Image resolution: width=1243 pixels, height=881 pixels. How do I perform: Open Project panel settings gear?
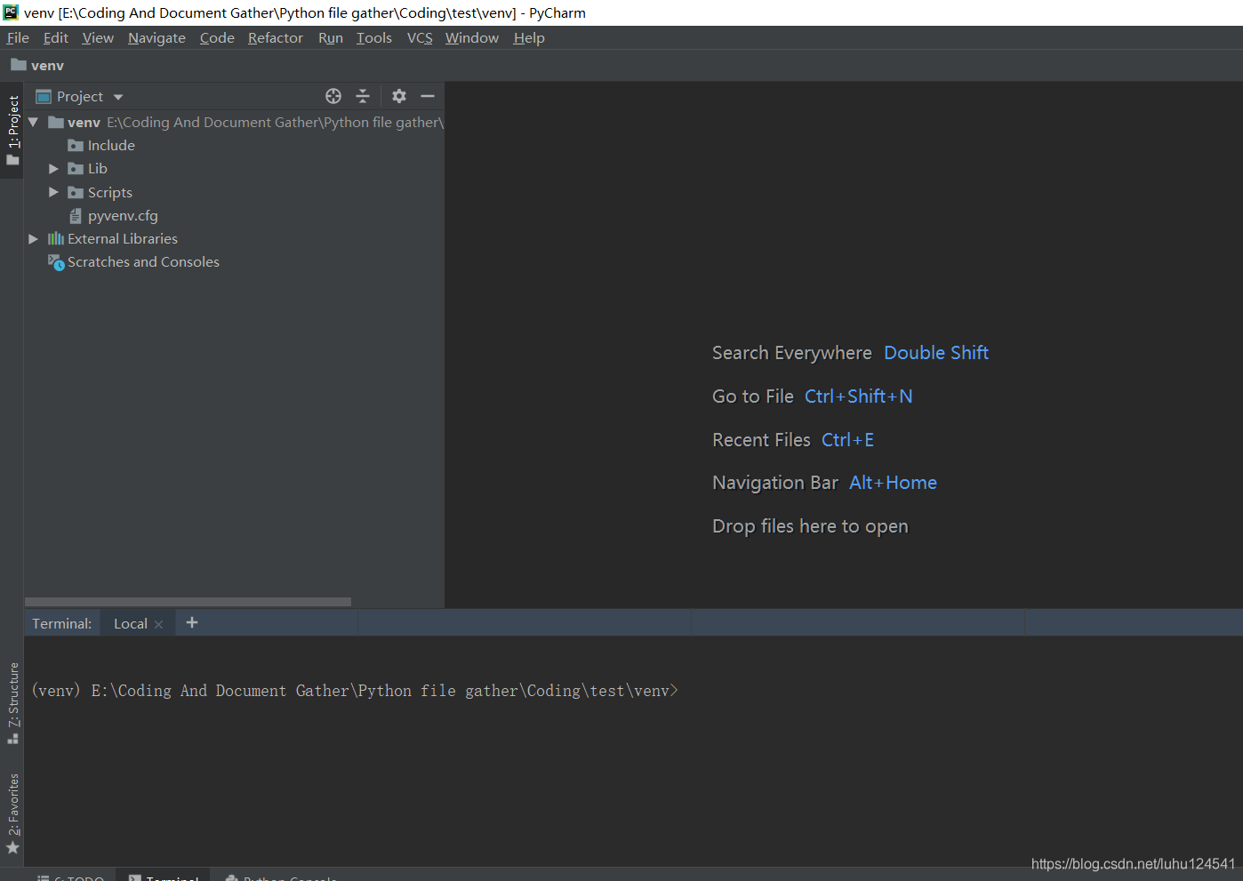[x=399, y=96]
